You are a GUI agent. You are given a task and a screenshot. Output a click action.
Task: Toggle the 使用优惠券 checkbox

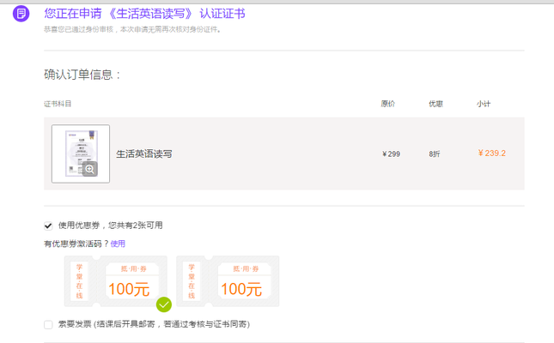coord(48,226)
